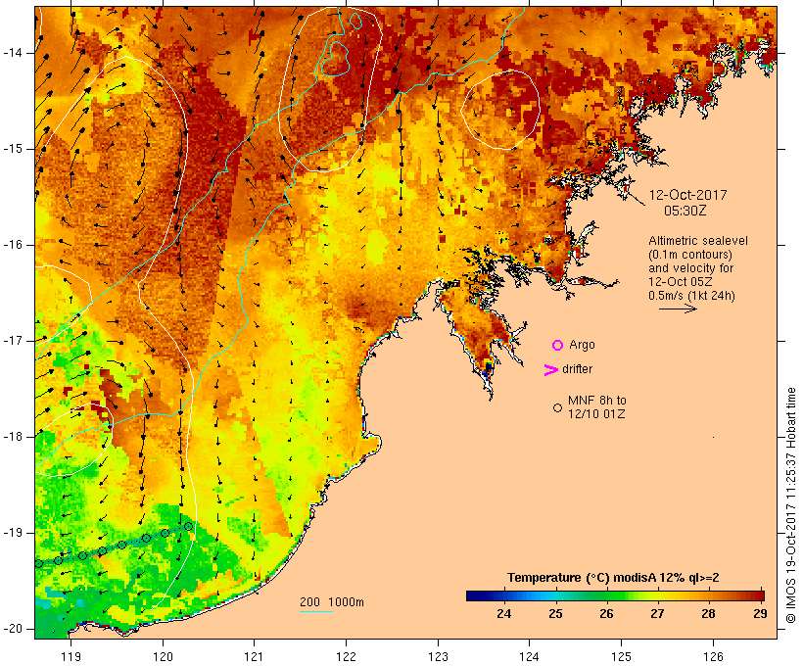Click the -18 latitude axis label

[x=12, y=437]
